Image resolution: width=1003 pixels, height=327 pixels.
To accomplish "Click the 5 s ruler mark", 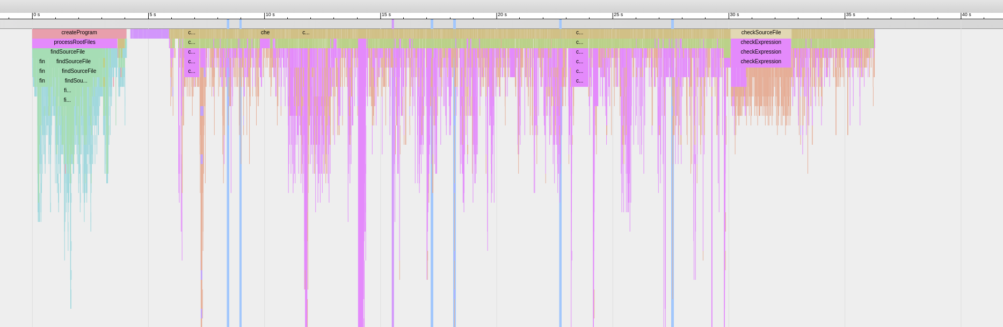I will coord(152,15).
